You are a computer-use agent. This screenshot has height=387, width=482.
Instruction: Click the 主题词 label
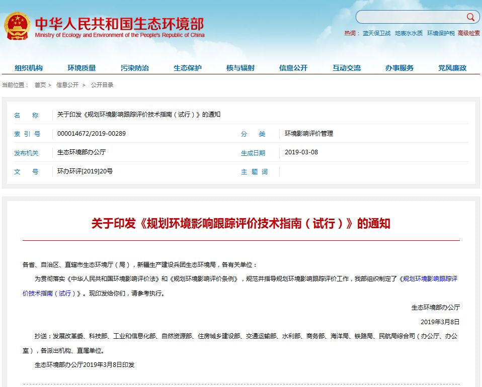coord(254,172)
